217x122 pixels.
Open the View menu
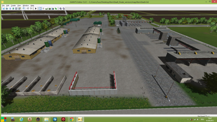[19, 5]
